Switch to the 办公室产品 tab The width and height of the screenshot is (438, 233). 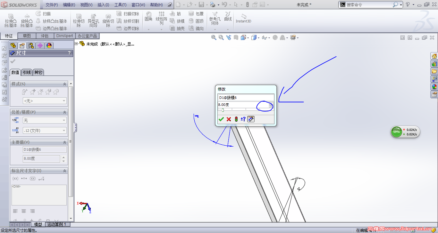point(87,36)
